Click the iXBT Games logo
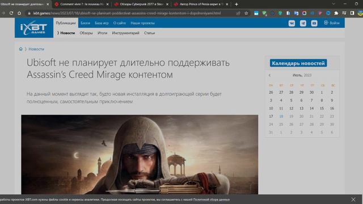The width and height of the screenshot is (363, 204). pos(34,28)
